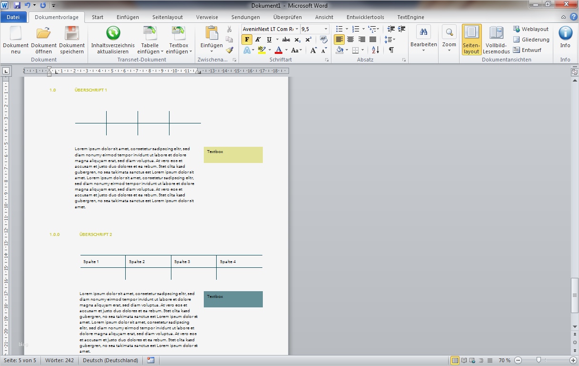Viewport: 579px width, 366px height.
Task: Toggle bold formatting (F button)
Action: [247, 40]
